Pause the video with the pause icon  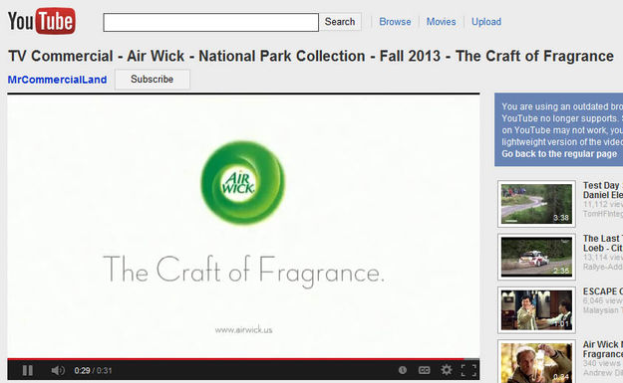28,370
